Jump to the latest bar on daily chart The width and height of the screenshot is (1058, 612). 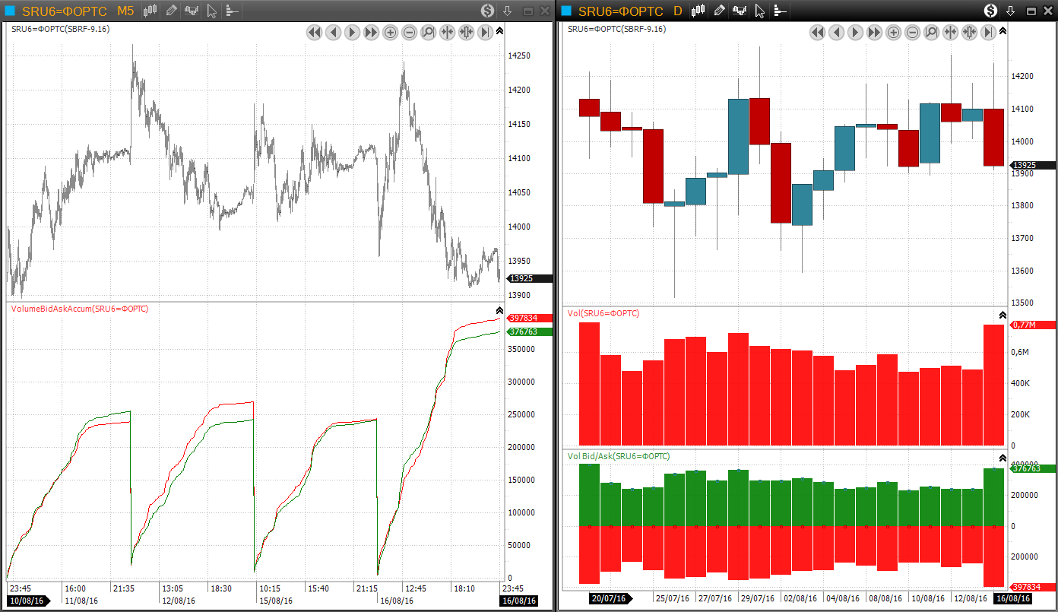click(988, 32)
